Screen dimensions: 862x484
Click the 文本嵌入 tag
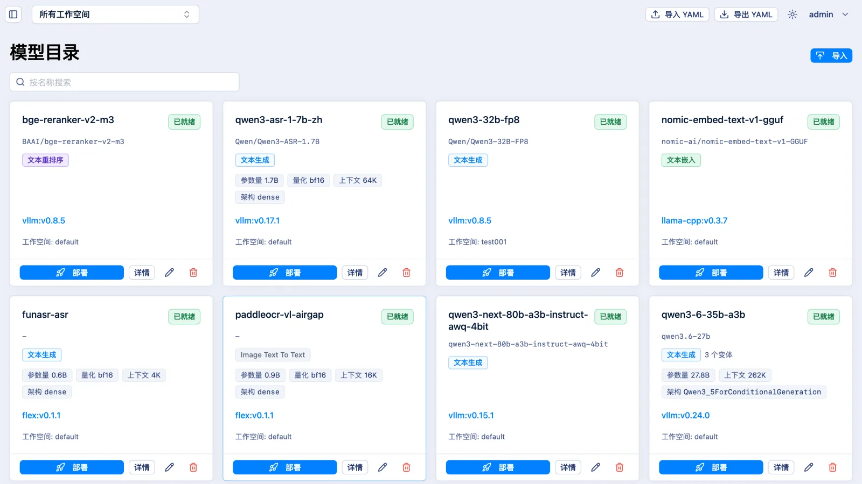click(681, 160)
